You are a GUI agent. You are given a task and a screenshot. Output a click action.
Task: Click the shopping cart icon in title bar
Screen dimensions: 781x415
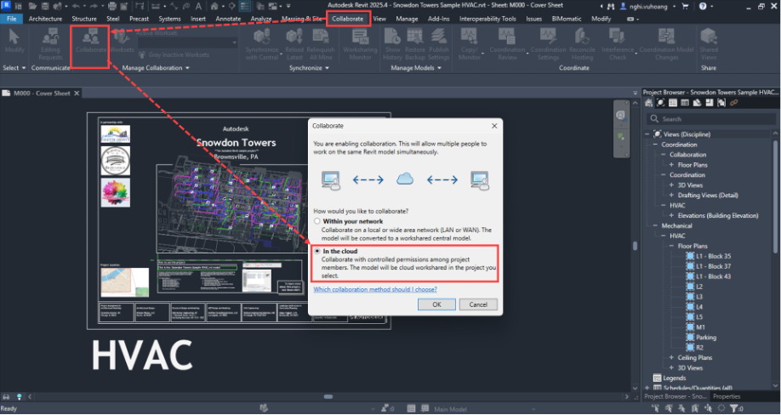[687, 6]
